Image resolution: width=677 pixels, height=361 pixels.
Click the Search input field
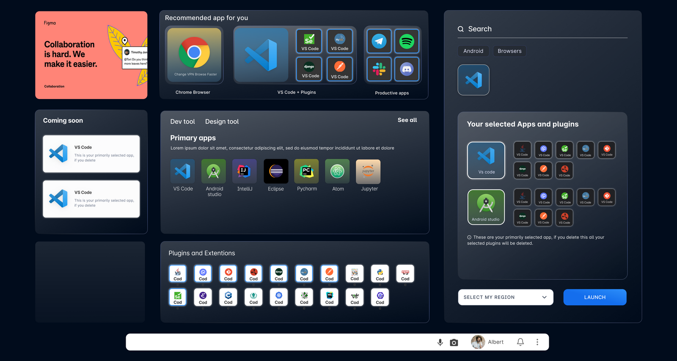pyautogui.click(x=546, y=29)
